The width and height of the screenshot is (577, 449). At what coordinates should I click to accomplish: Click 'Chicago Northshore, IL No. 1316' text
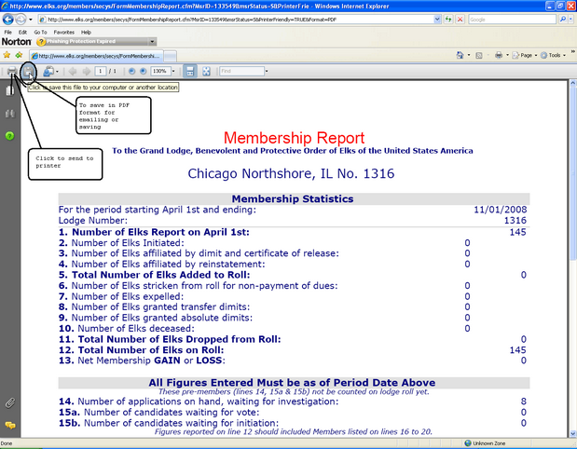pyautogui.click(x=291, y=173)
